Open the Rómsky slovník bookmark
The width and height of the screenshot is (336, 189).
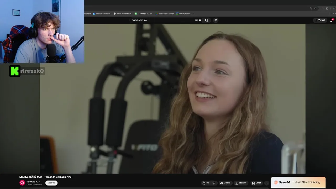[x=185, y=13]
